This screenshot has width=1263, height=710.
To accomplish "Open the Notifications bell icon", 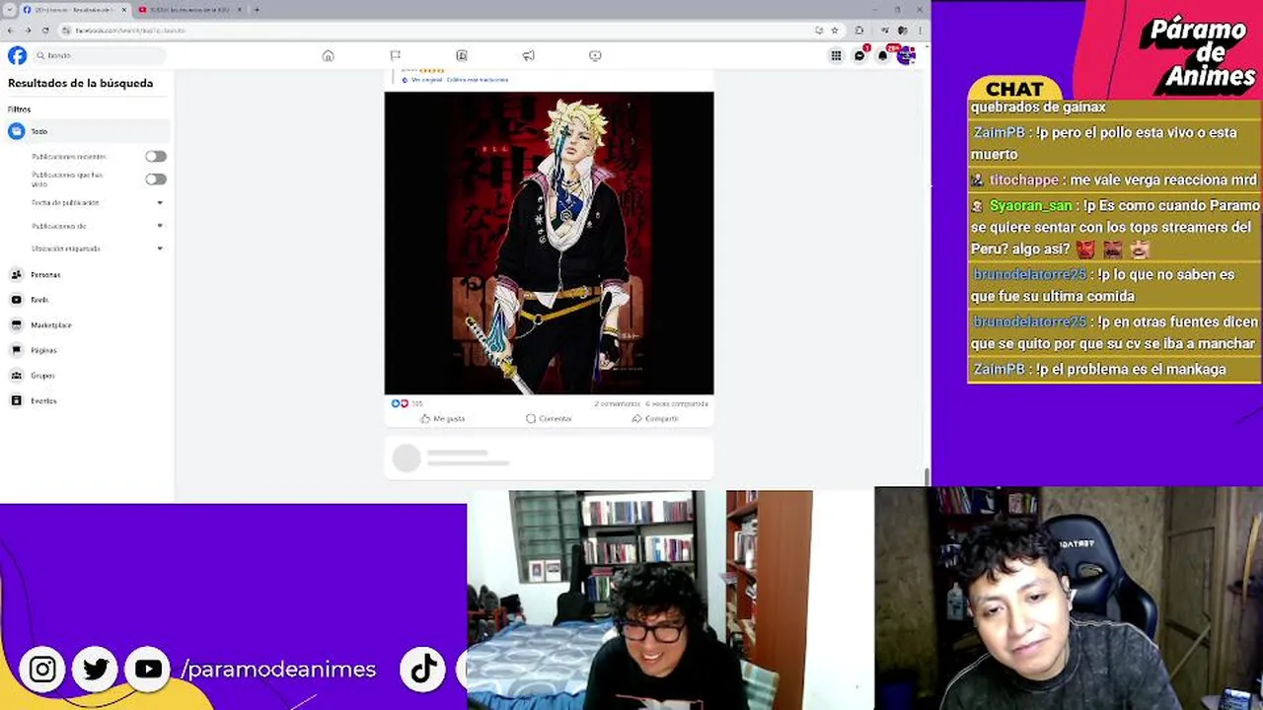I will click(883, 55).
